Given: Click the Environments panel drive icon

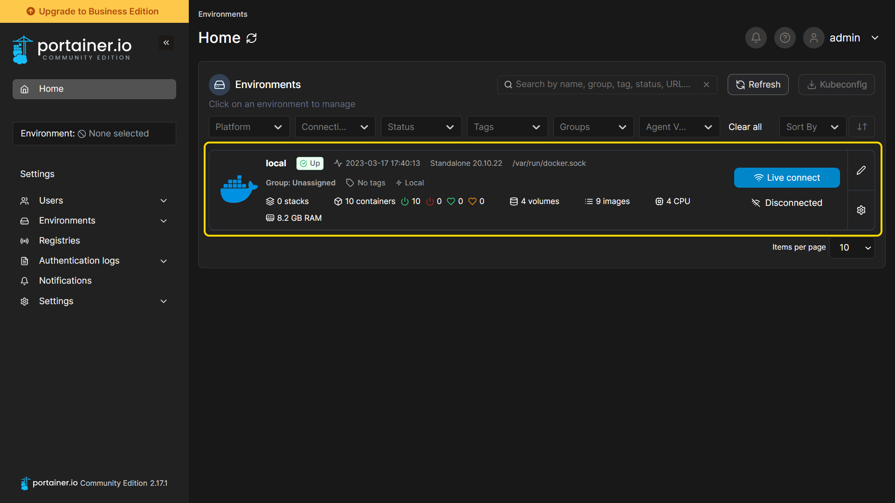Looking at the screenshot, I should click(220, 85).
